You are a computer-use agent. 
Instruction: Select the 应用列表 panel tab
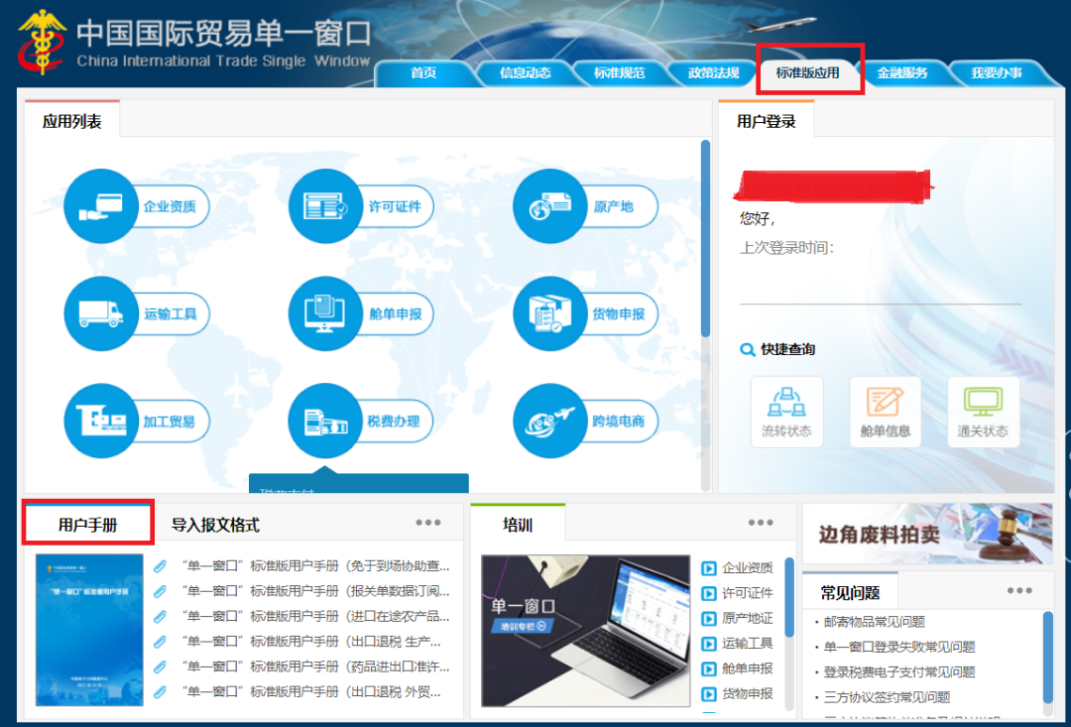point(71,122)
